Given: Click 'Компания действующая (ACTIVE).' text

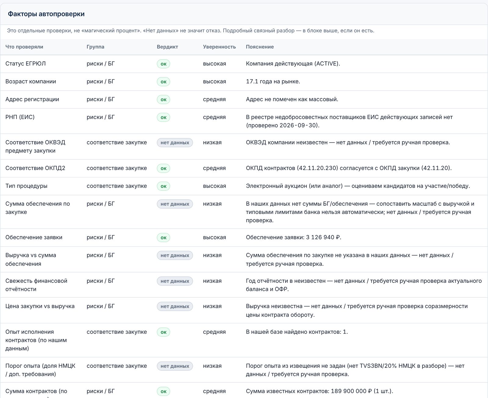Looking at the screenshot, I should click(x=293, y=64).
